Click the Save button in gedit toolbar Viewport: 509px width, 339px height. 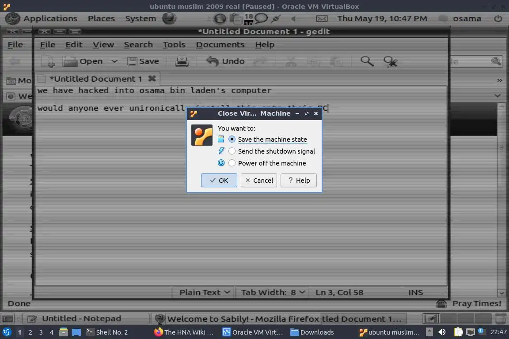click(x=143, y=61)
